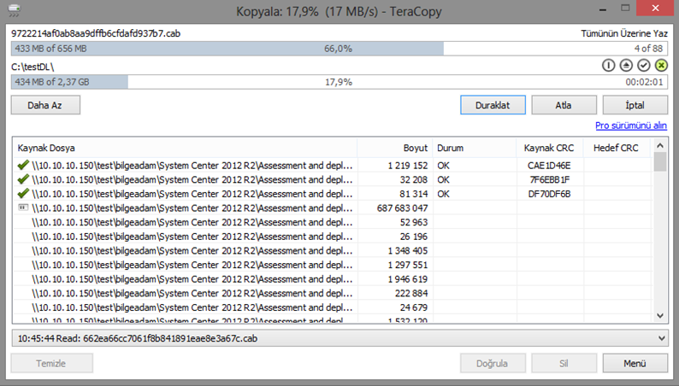Click the Sil delete button

coord(564,364)
